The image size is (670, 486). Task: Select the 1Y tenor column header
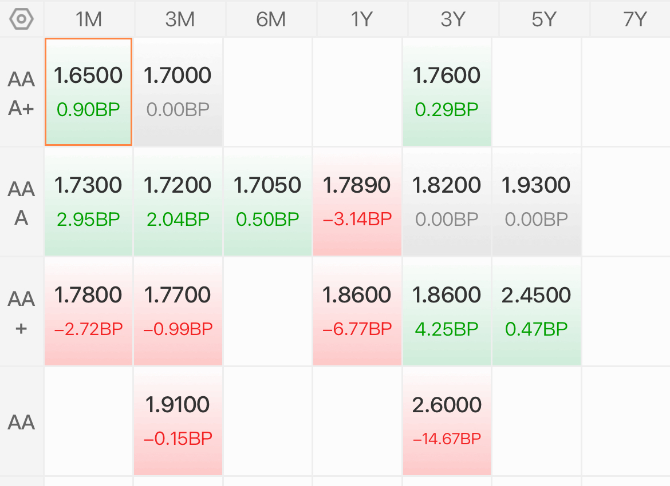[x=362, y=19]
